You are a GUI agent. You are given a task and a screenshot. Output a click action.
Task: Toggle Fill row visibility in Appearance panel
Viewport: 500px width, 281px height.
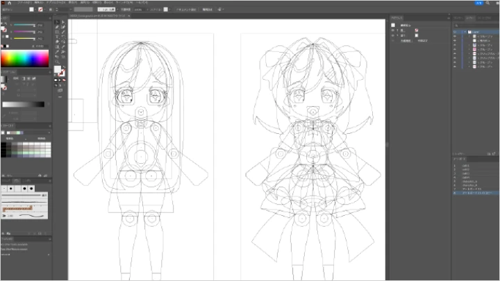coord(393,35)
